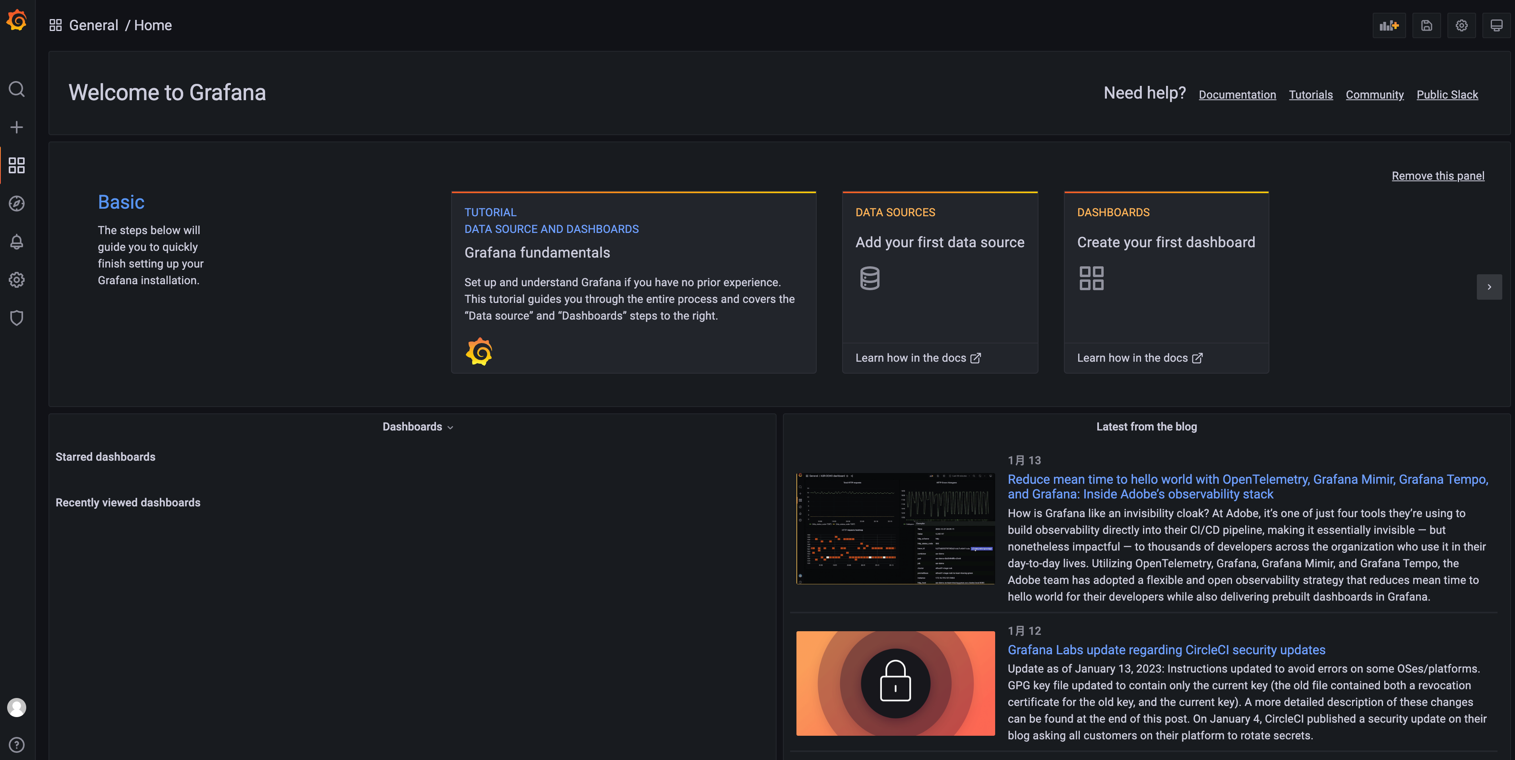Open the search icon in sidebar
Screen dimensions: 1515x760
(16, 89)
